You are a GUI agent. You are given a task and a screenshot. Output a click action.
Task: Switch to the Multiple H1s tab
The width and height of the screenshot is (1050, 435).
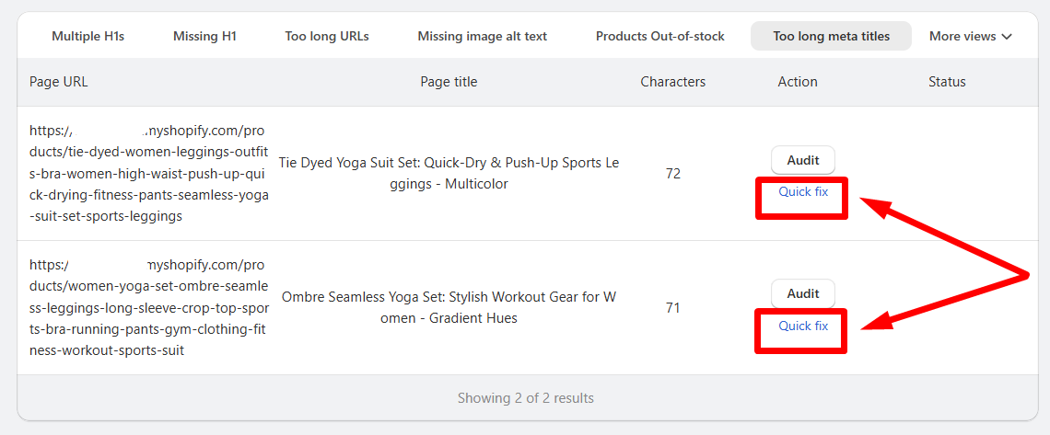pyautogui.click(x=87, y=37)
